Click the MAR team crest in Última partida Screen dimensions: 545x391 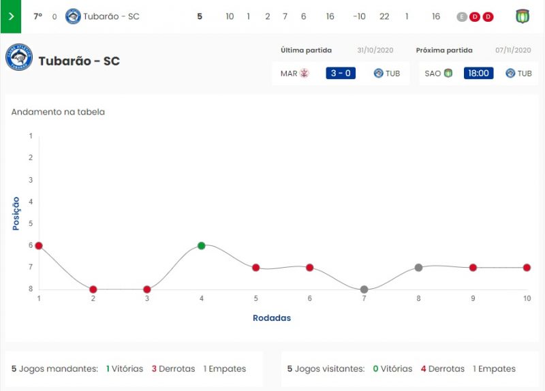(305, 73)
